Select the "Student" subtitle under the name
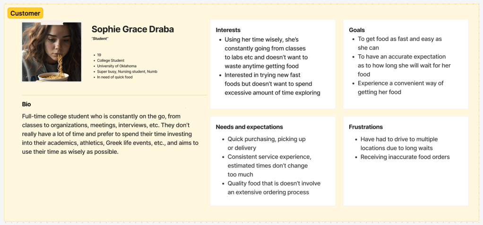This screenshot has height=225, width=483. tap(100, 39)
